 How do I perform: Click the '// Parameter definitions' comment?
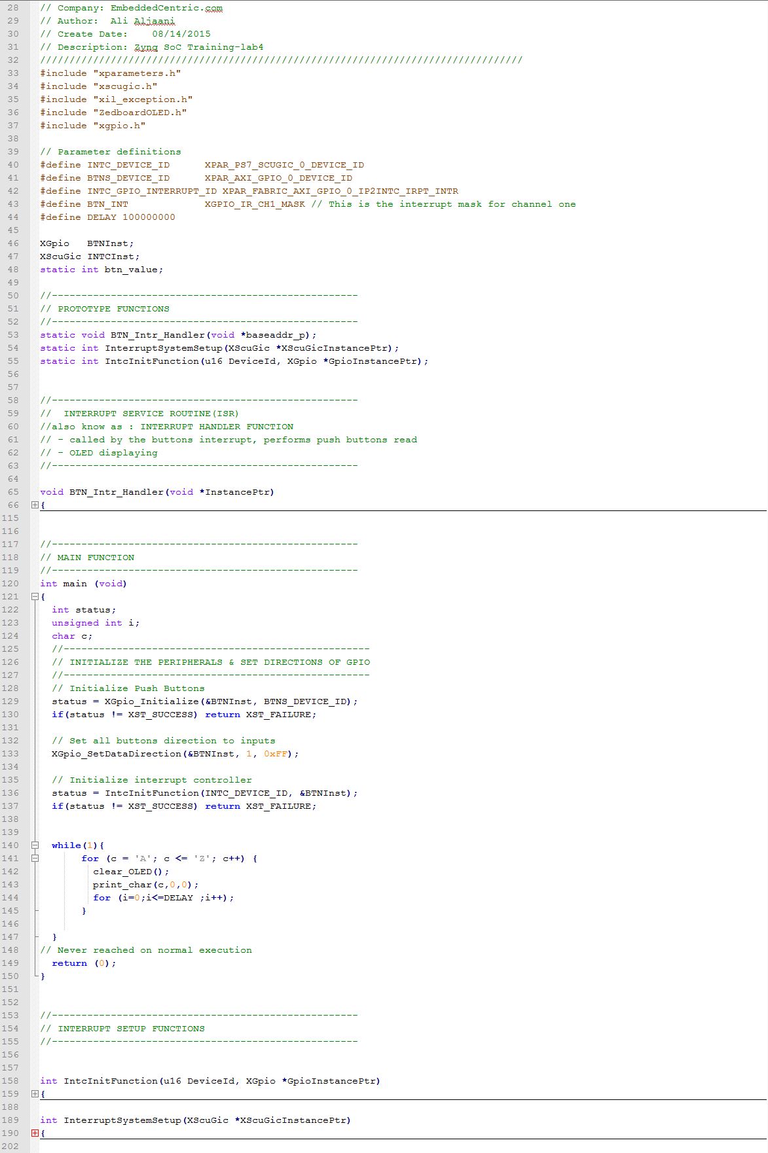click(x=111, y=152)
